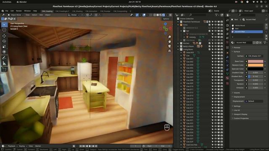Screen dimensions: 269x151
Task: Select the Add Cube tool
Action: 4,69
